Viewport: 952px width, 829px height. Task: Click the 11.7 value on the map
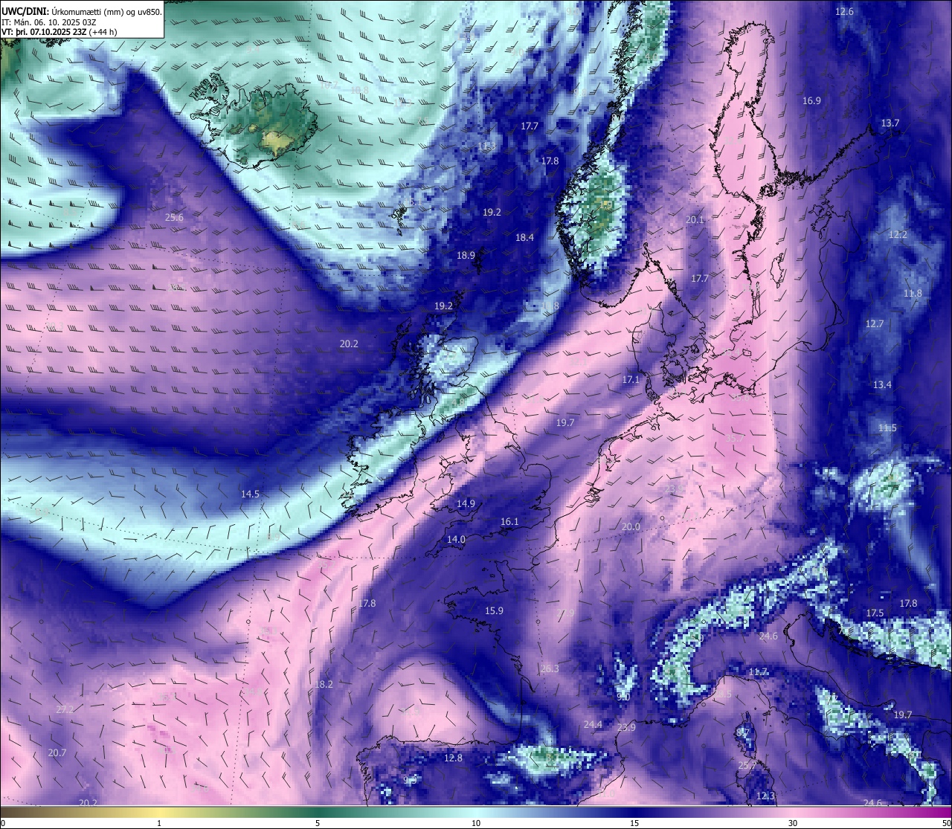coord(758,672)
